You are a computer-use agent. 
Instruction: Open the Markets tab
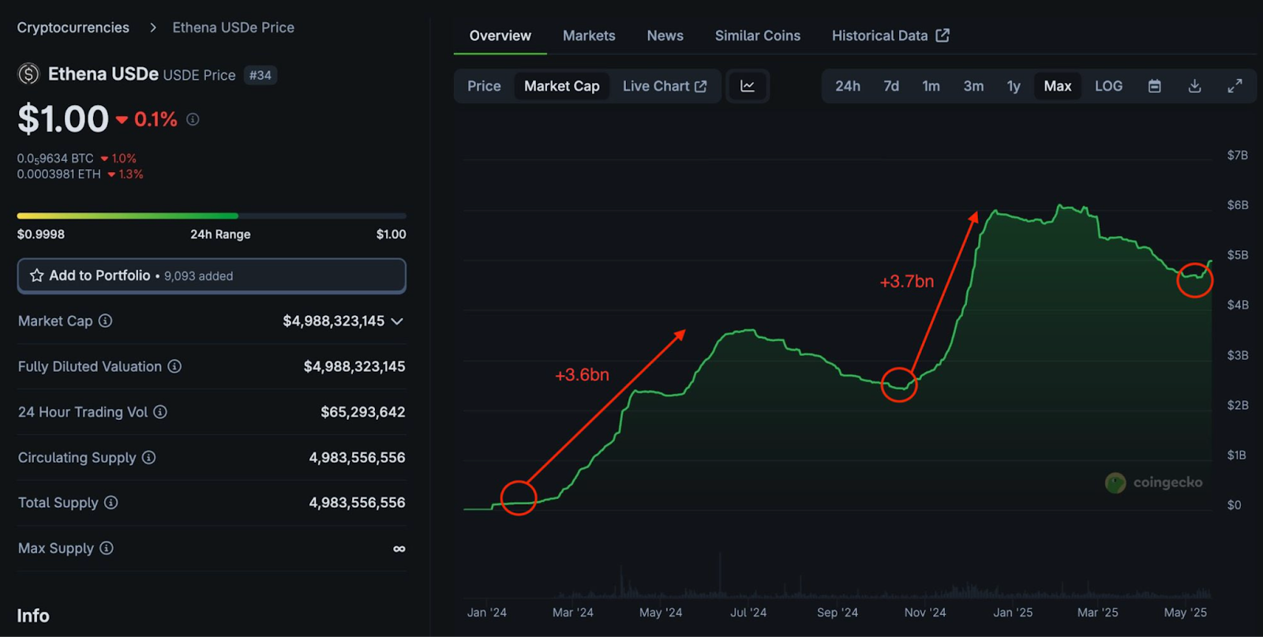pos(589,36)
